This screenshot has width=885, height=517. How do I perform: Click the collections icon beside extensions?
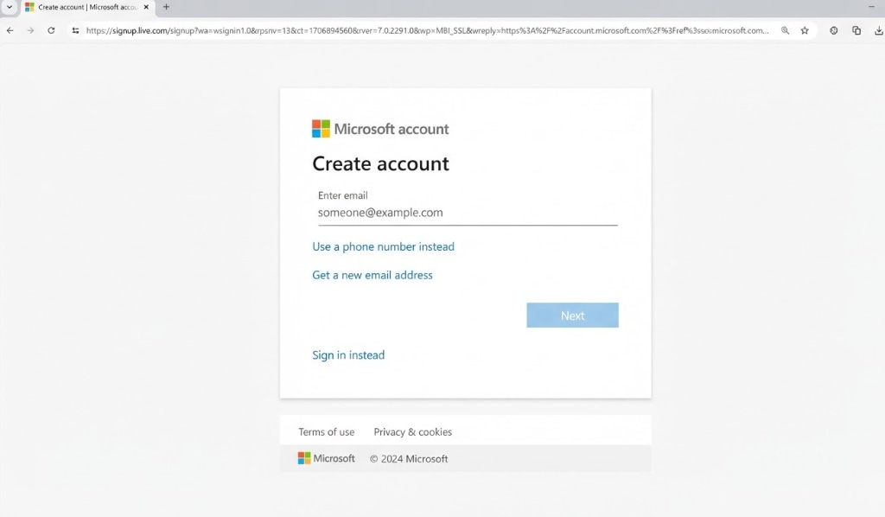coord(856,30)
